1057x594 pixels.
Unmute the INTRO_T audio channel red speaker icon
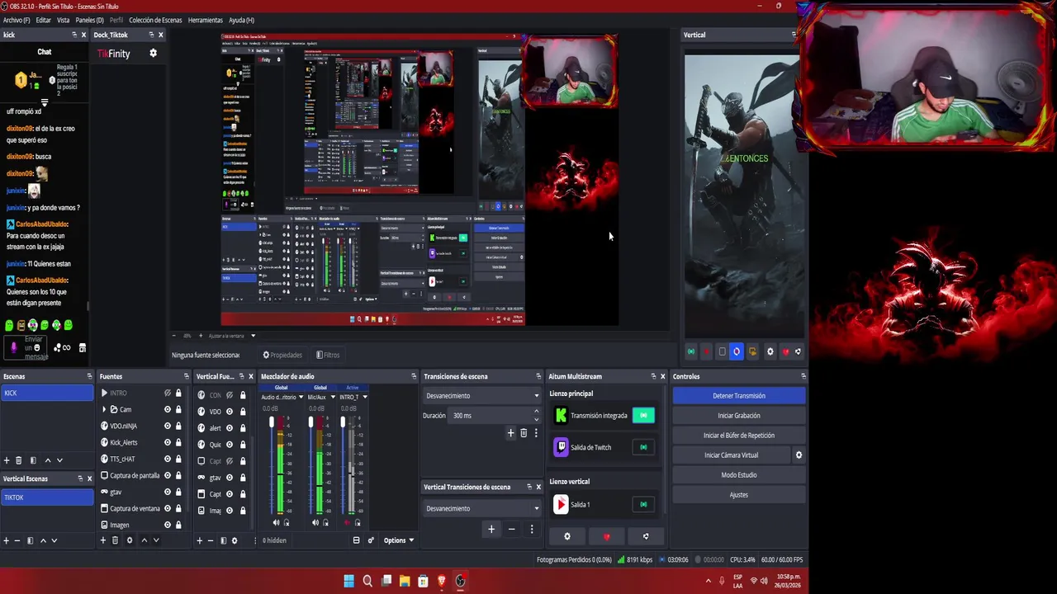click(x=347, y=522)
